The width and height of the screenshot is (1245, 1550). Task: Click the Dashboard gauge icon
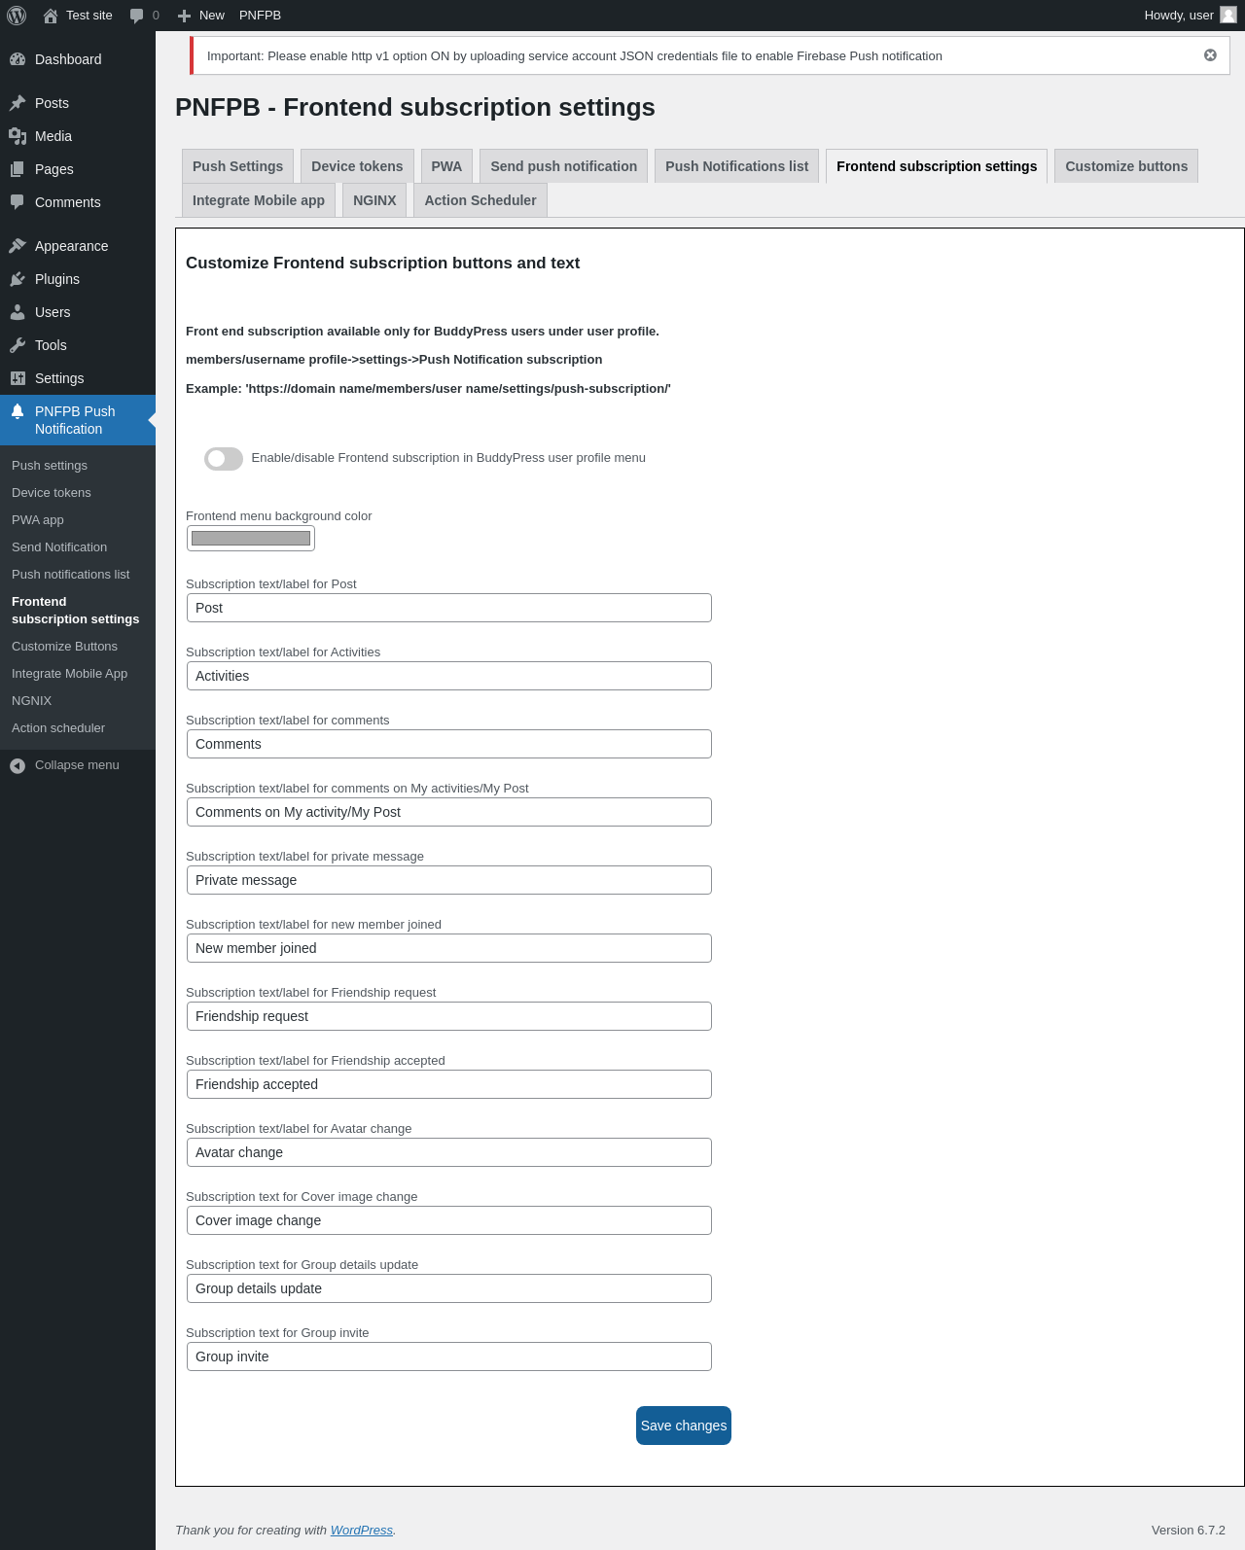click(x=18, y=59)
